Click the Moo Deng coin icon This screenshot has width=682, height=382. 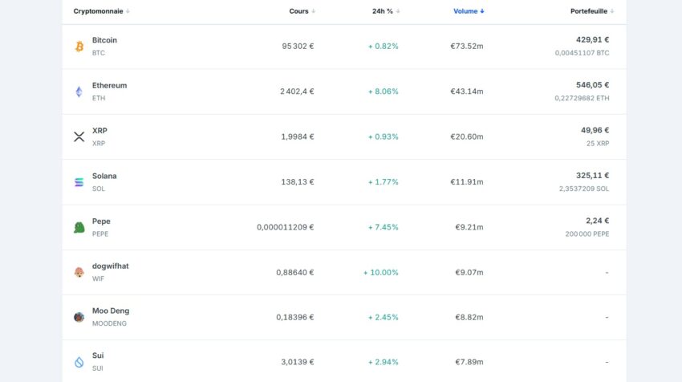pyautogui.click(x=79, y=317)
